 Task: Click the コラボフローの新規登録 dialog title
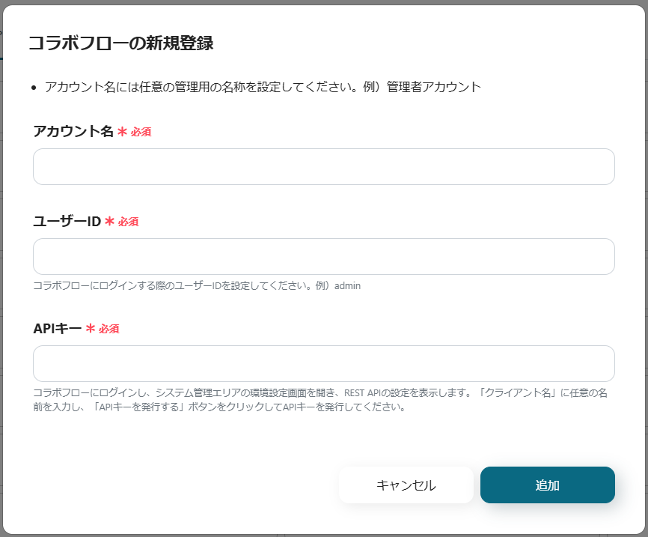point(120,43)
